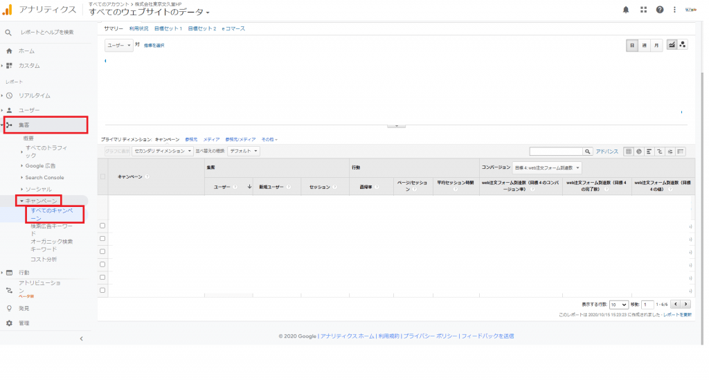The image size is (709, 380).
Task: Open the 利用状況 tab
Action: pyautogui.click(x=138, y=28)
